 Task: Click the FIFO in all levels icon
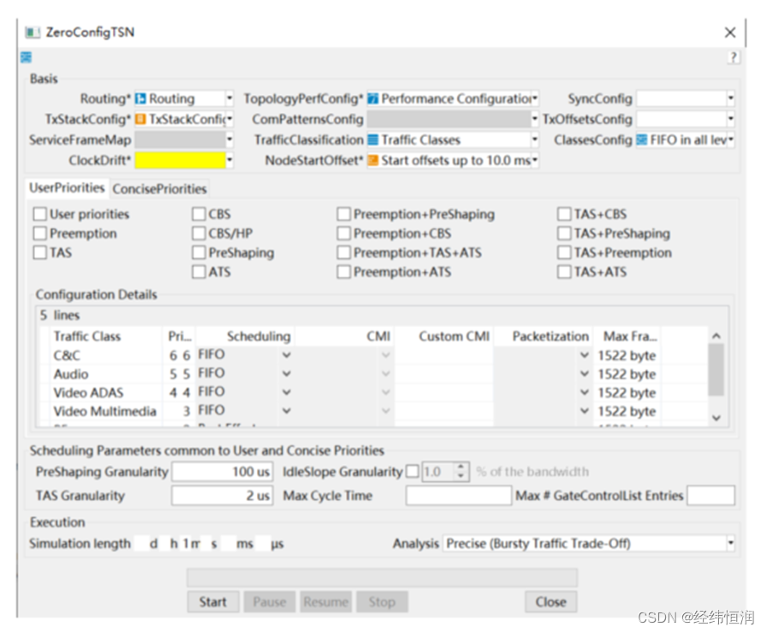(642, 140)
